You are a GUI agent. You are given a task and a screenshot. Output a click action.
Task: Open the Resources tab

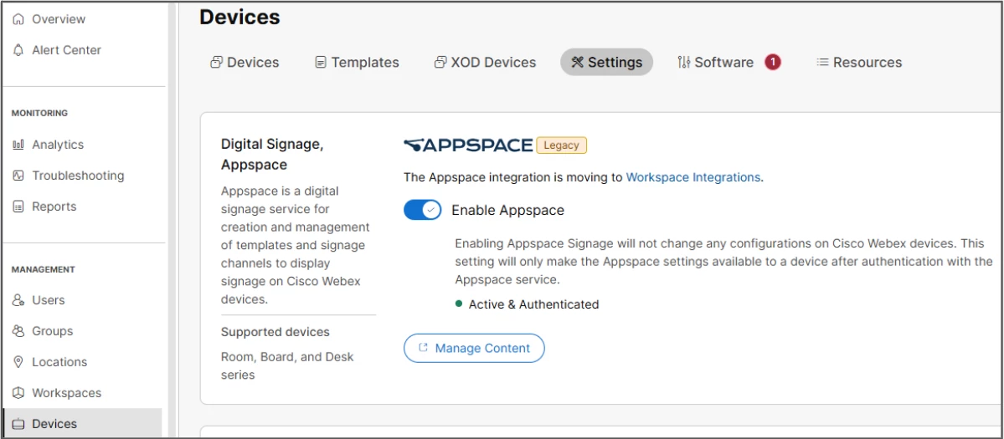[858, 62]
